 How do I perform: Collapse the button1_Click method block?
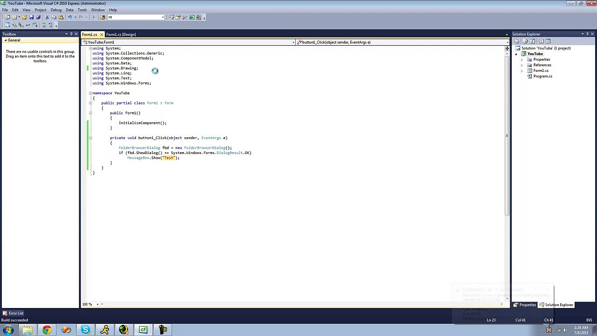pyautogui.click(x=90, y=138)
